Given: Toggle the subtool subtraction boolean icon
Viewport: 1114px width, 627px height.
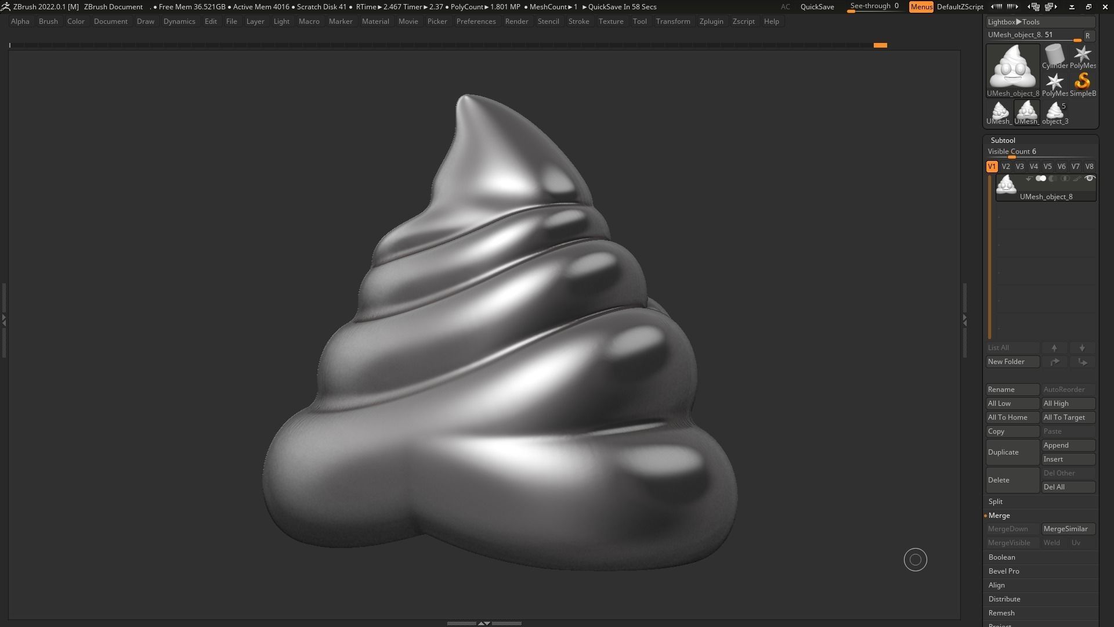Looking at the screenshot, I should pyautogui.click(x=1052, y=179).
